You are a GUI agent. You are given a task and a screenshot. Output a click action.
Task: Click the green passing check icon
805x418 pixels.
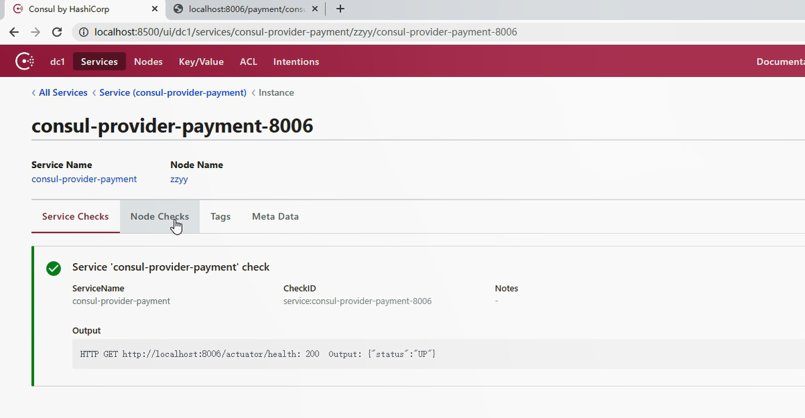coord(53,268)
